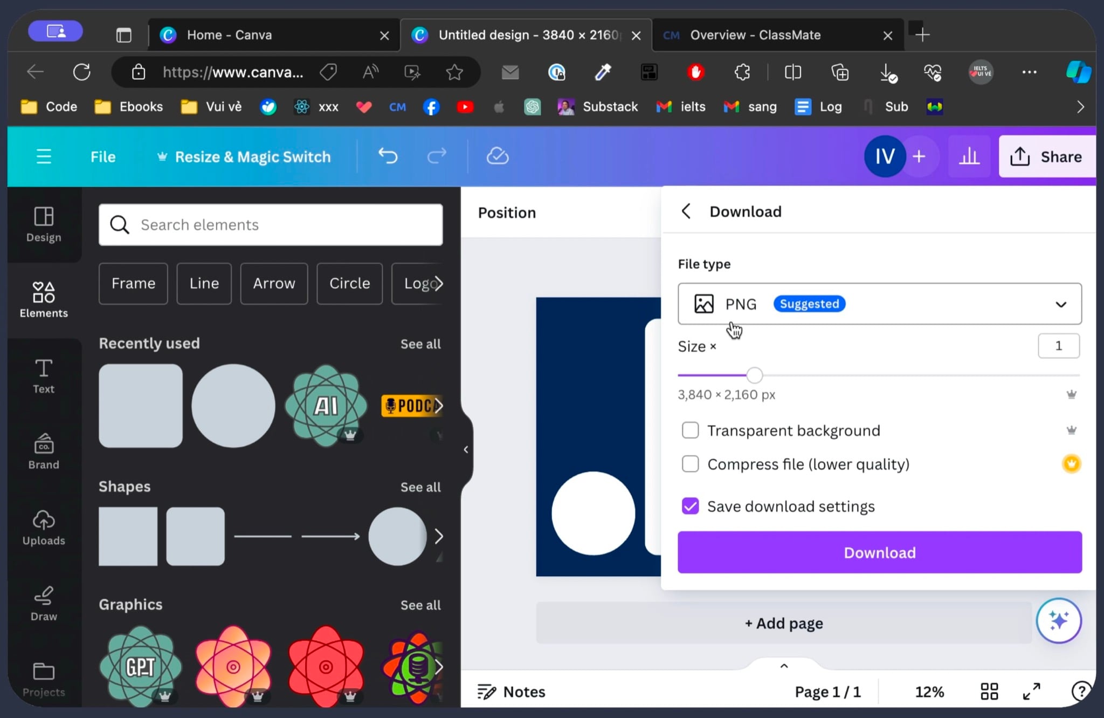Screen dimensions: 1104x718
Task: Open browser extensions puzzle icon
Action: (742, 72)
